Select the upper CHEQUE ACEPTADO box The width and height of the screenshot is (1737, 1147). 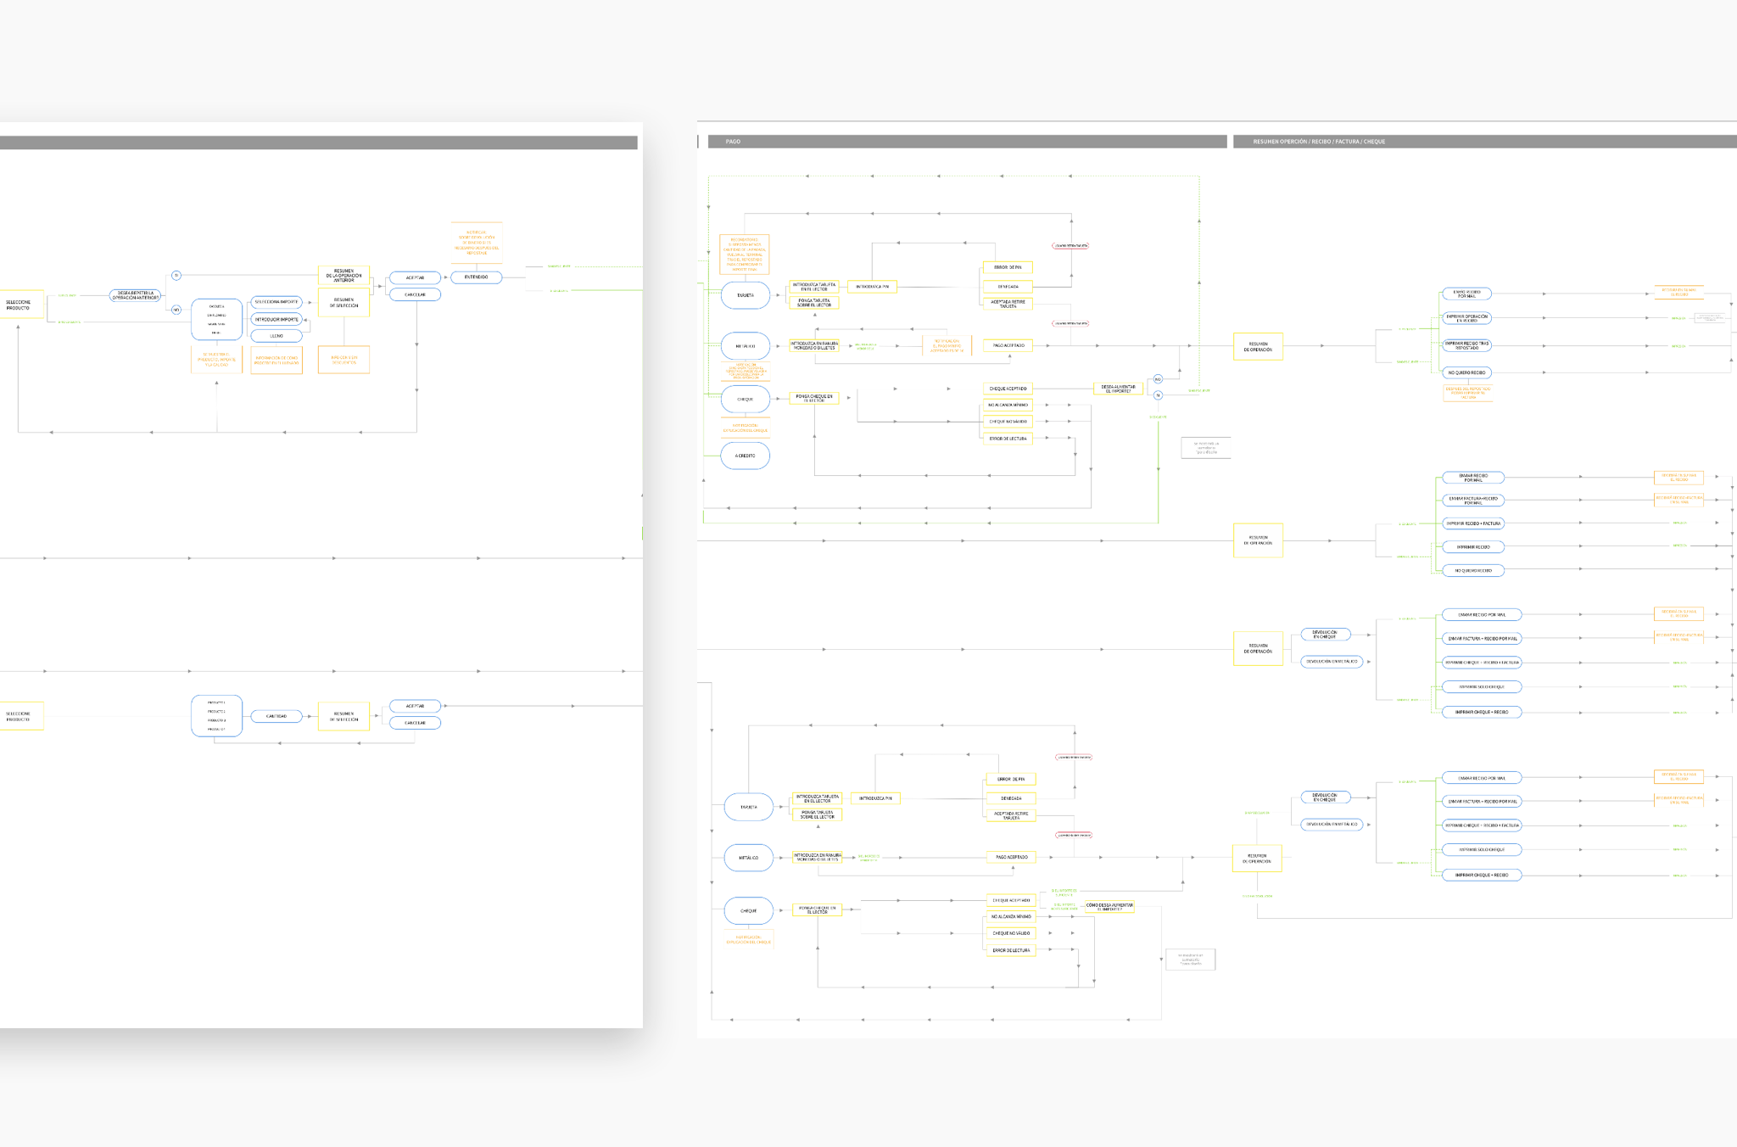tap(1008, 389)
